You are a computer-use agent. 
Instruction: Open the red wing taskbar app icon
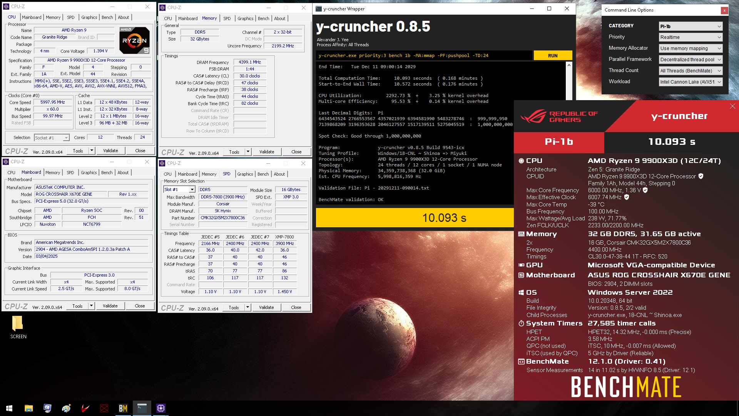pos(85,408)
